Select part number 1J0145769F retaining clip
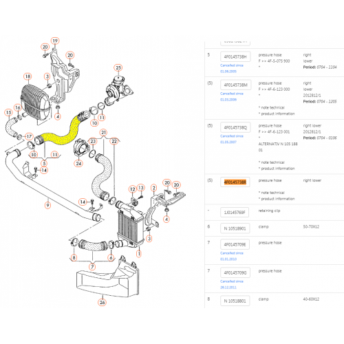Screen dimensions: 344x344 click(235, 213)
